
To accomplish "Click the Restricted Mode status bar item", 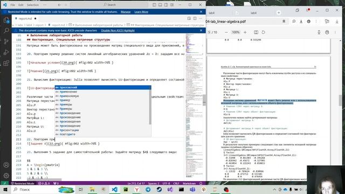I will point(23,183).
